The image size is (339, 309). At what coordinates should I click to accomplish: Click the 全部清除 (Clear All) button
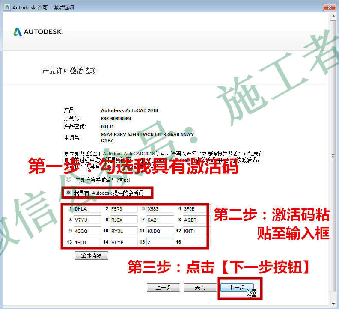[92, 256]
